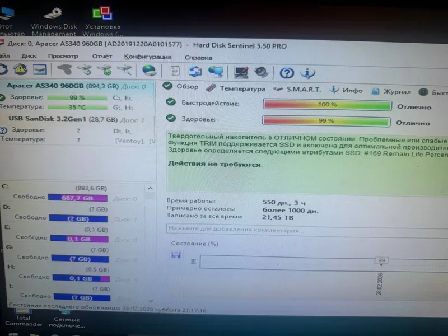This screenshot has width=448, height=336.
Task: Click E: free space bar 0,1 GB
Action: tap(80, 239)
